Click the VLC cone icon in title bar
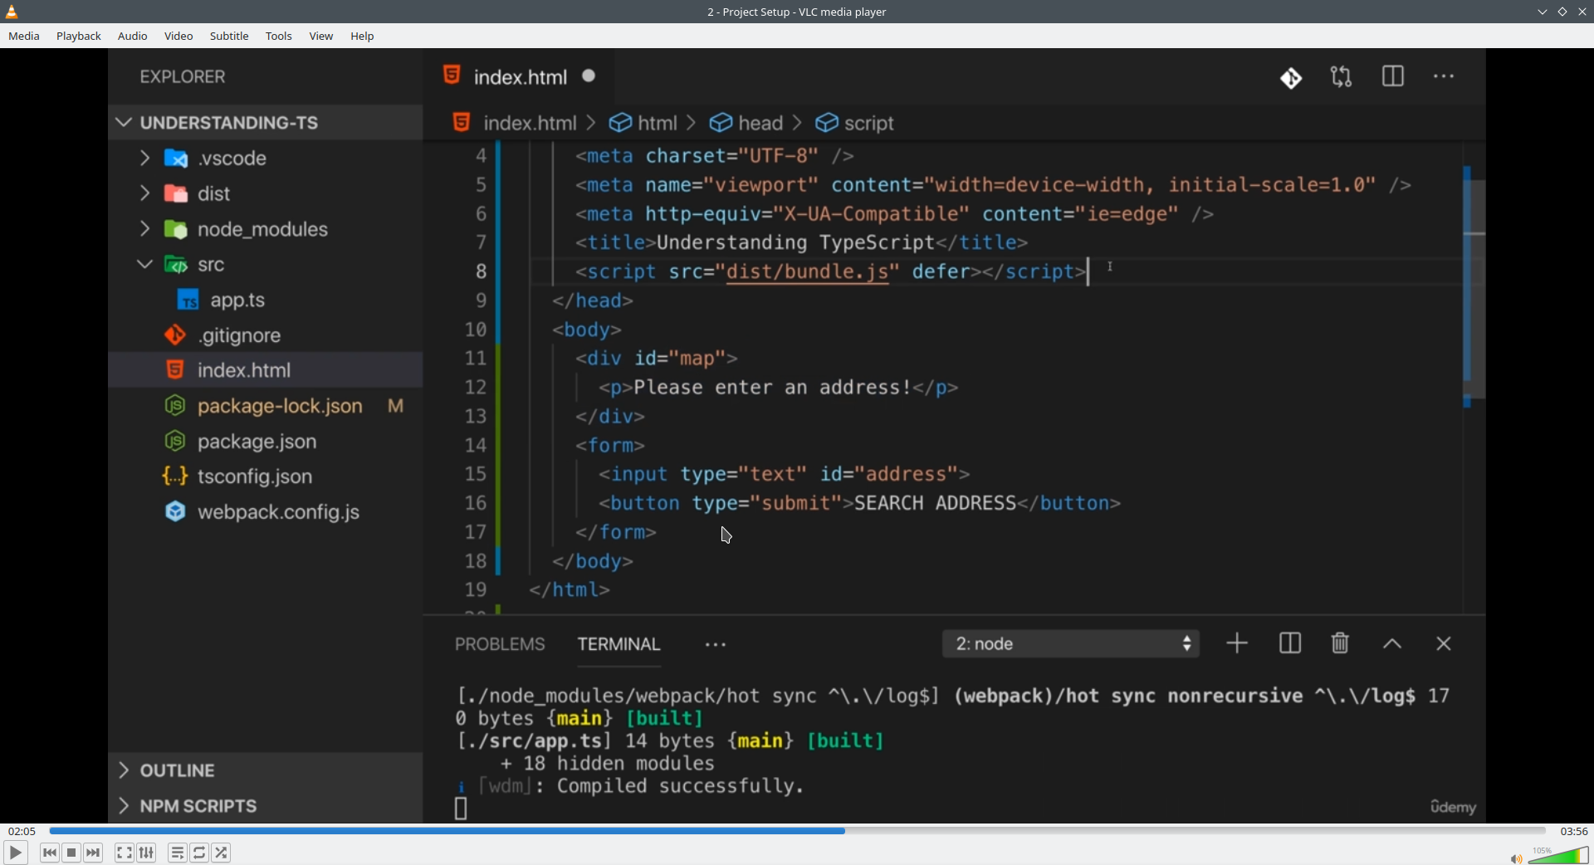 (x=12, y=12)
